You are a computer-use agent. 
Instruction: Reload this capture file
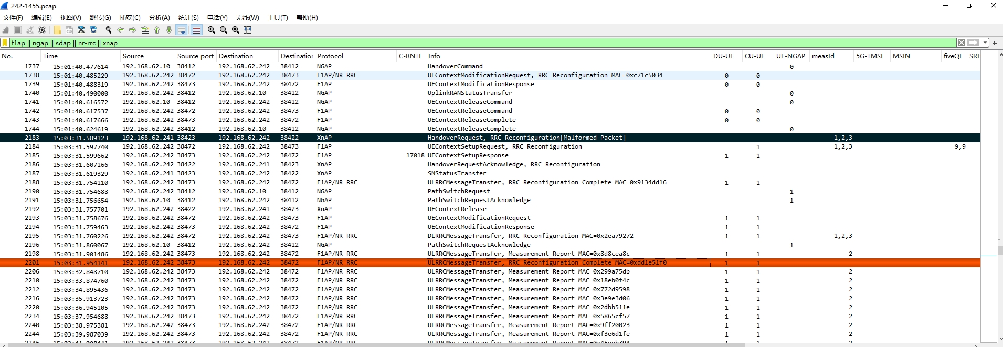coord(93,30)
